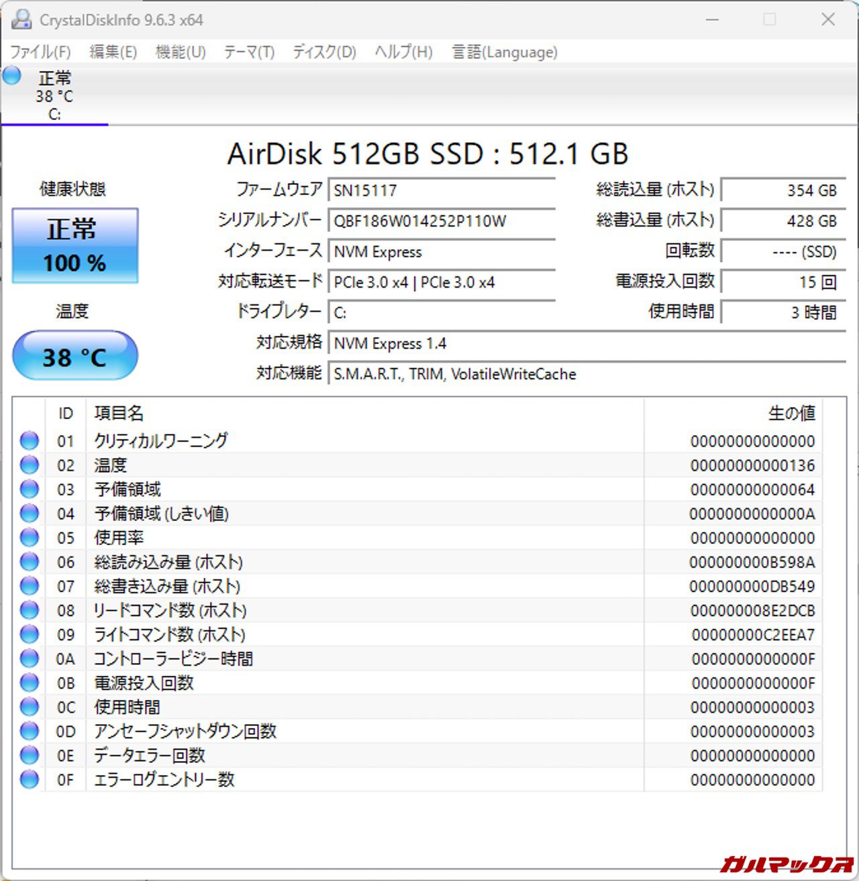Click the serial number field
Screen dimensions: 859x881
(x=441, y=221)
